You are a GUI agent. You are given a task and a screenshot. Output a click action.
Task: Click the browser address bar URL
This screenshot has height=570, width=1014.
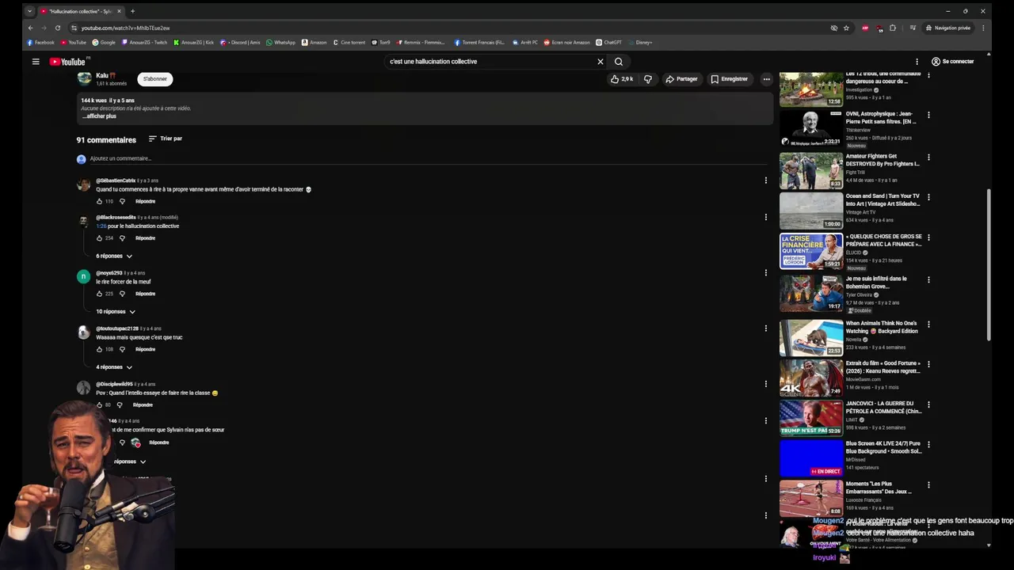[x=125, y=28]
